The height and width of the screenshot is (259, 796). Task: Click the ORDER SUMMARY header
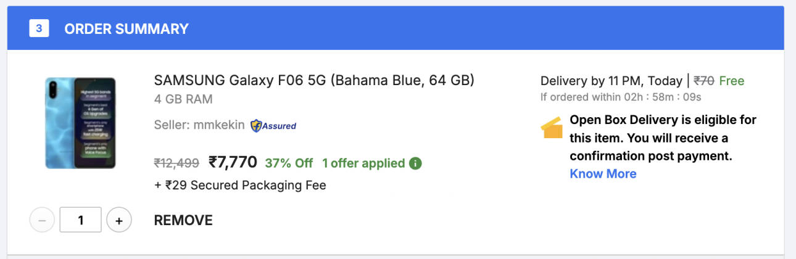pos(126,28)
